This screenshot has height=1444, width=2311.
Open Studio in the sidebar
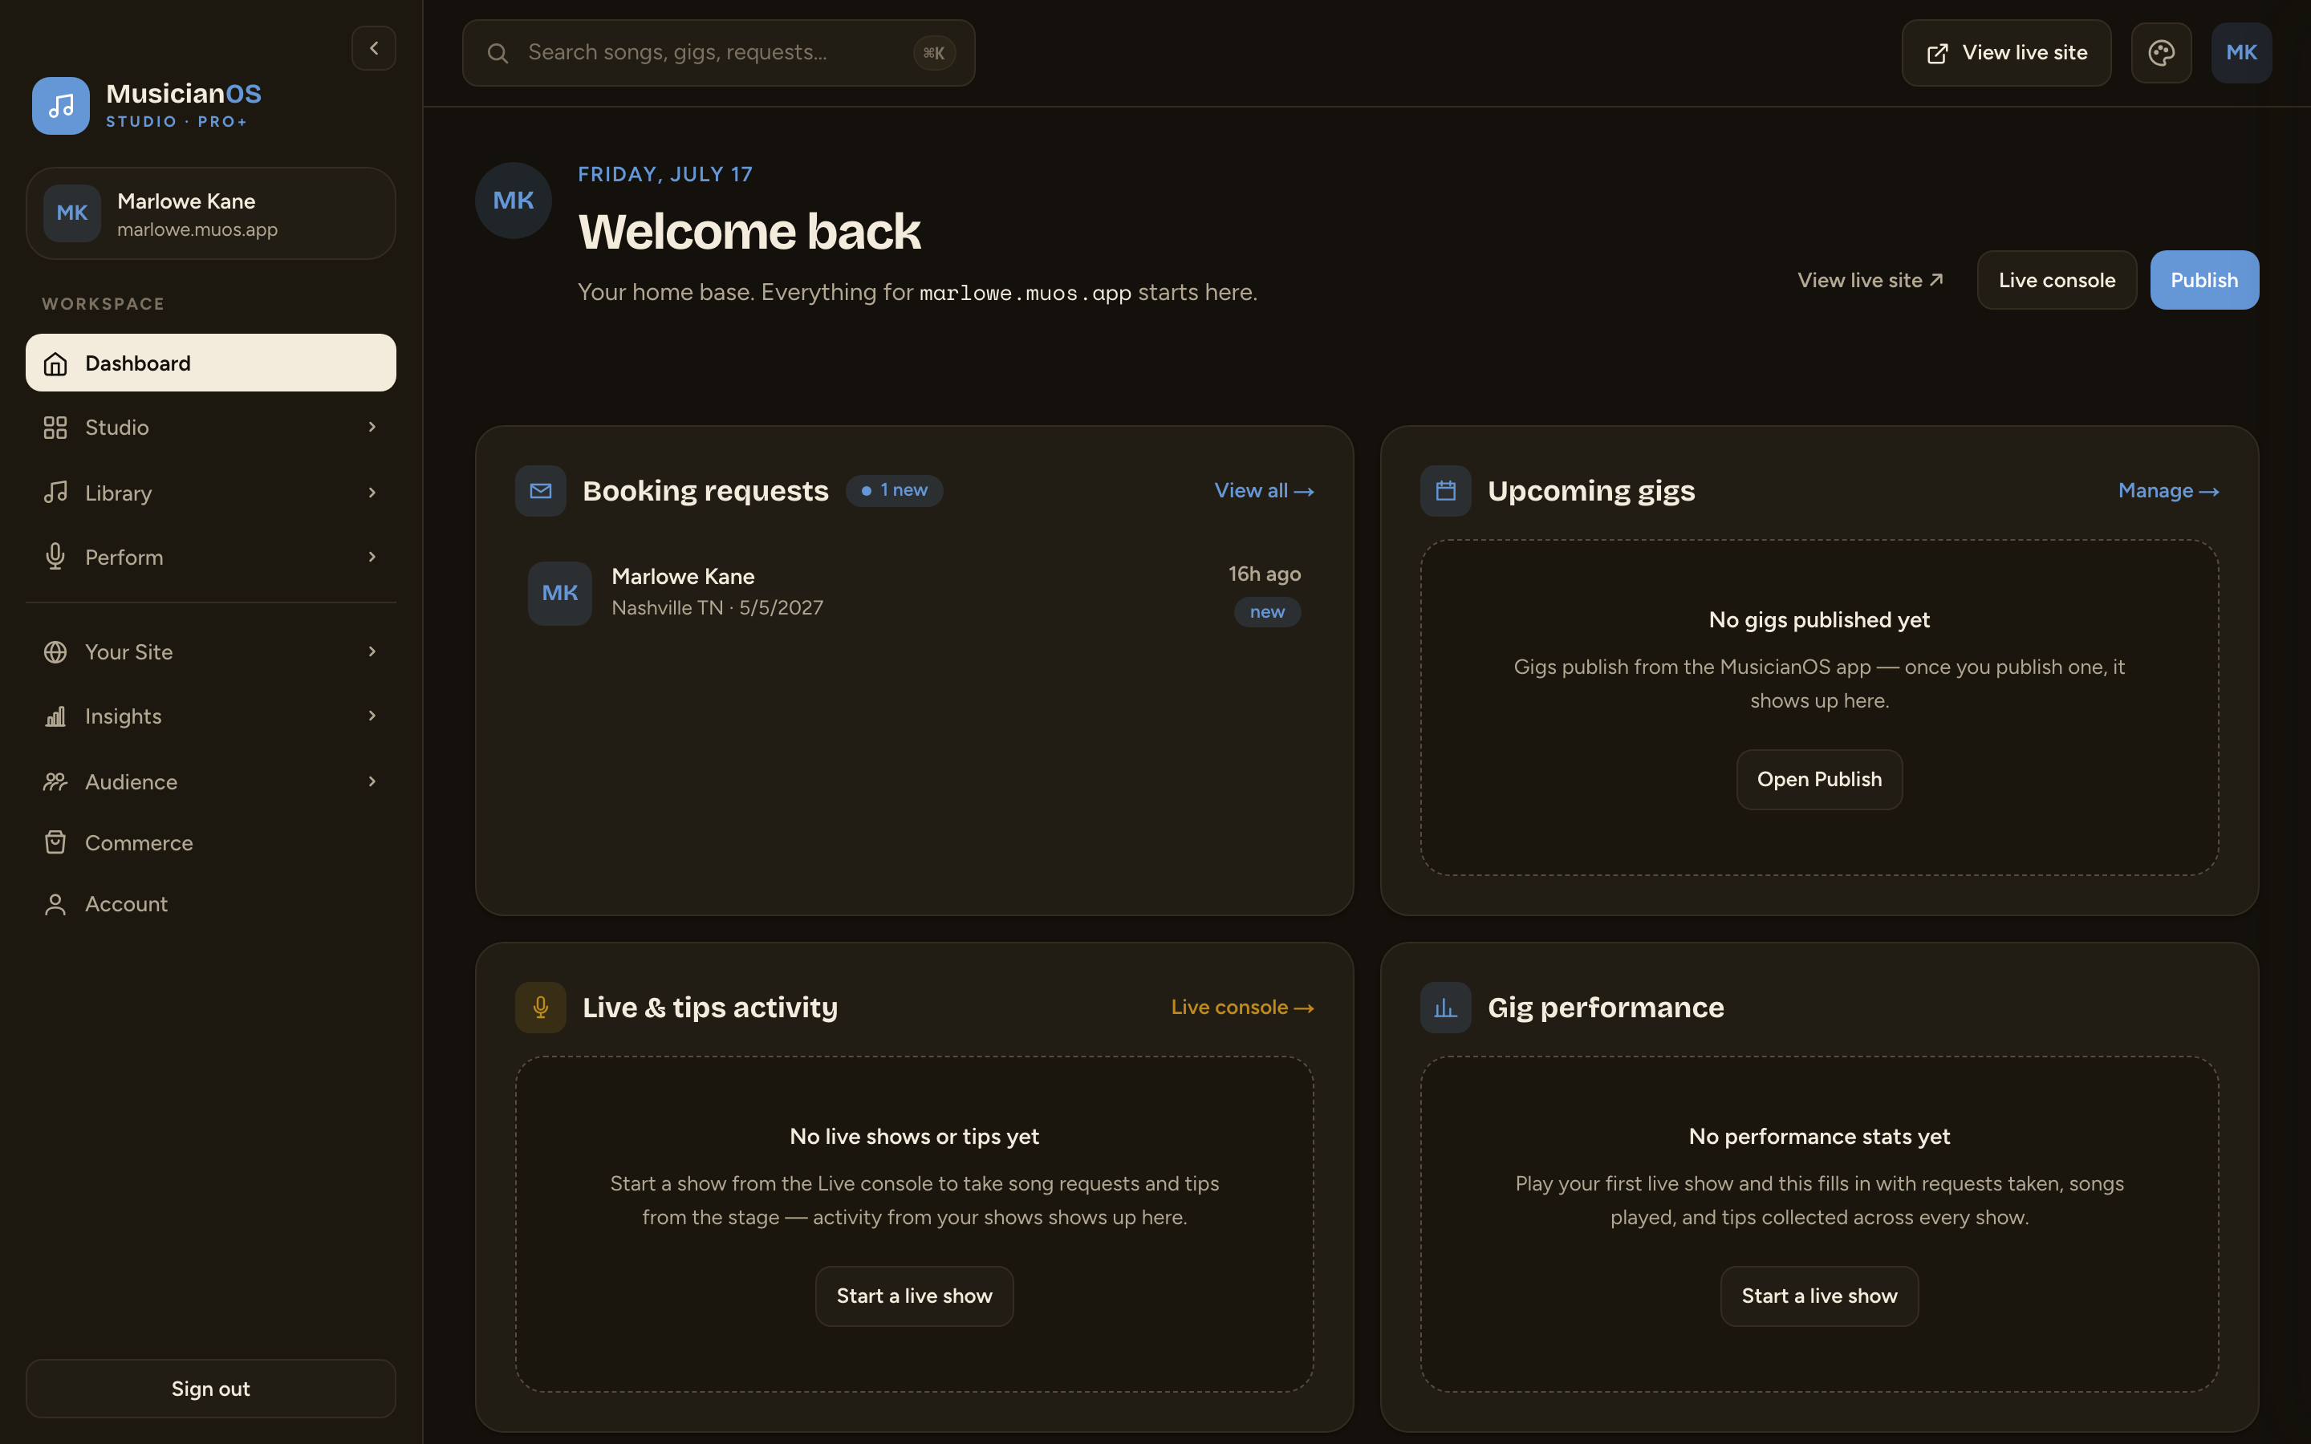(211, 428)
